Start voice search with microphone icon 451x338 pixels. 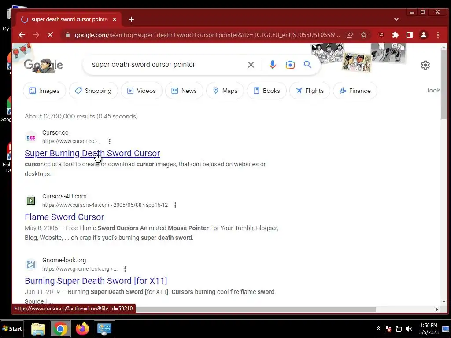(x=272, y=65)
